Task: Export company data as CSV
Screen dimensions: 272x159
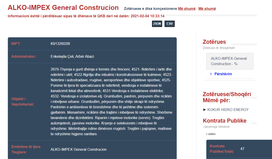Action: pos(169,24)
